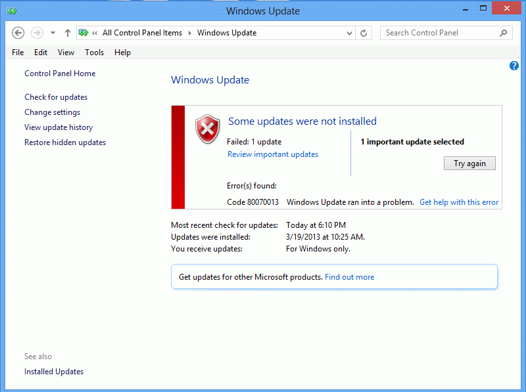Open Change settings

click(x=53, y=112)
